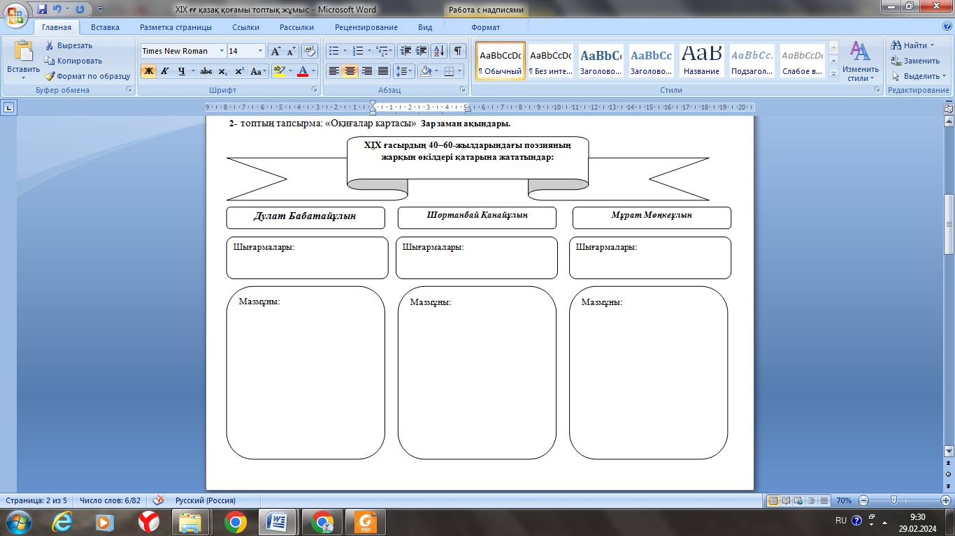Viewport: 955px width, 536px height.
Task: Click the Clear Formatting icon
Action: point(310,51)
